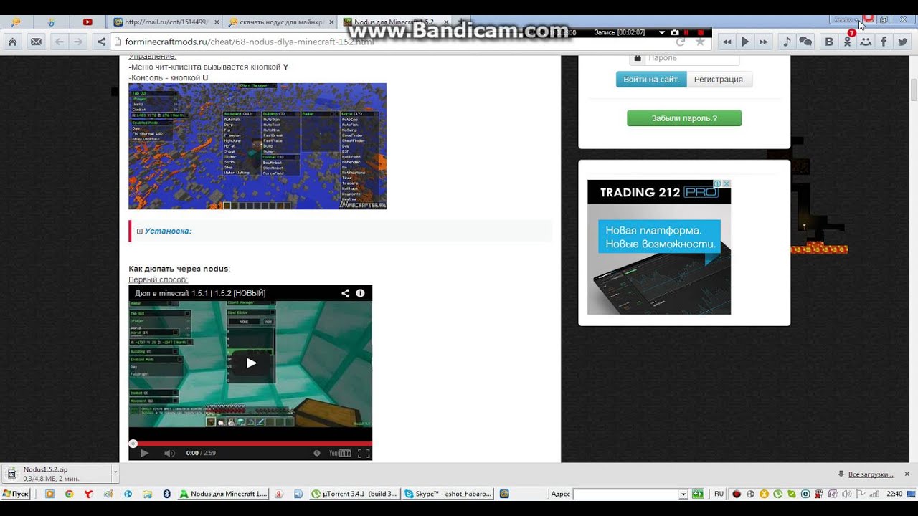Open the µTorrent 3.4.1 taskbar button
The width and height of the screenshot is (918, 516).
[355, 494]
